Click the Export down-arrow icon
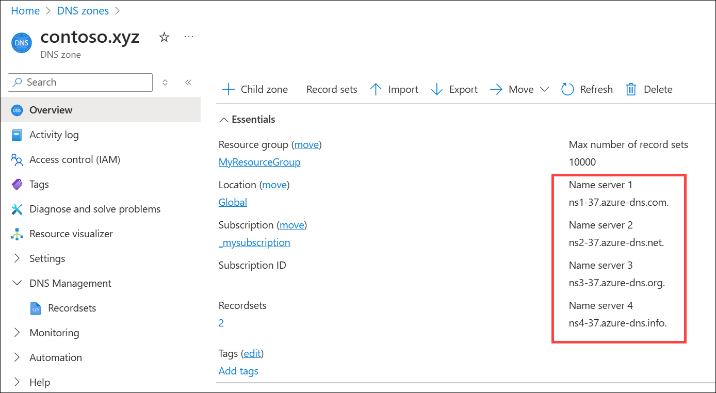This screenshot has height=393, width=716. pos(437,89)
